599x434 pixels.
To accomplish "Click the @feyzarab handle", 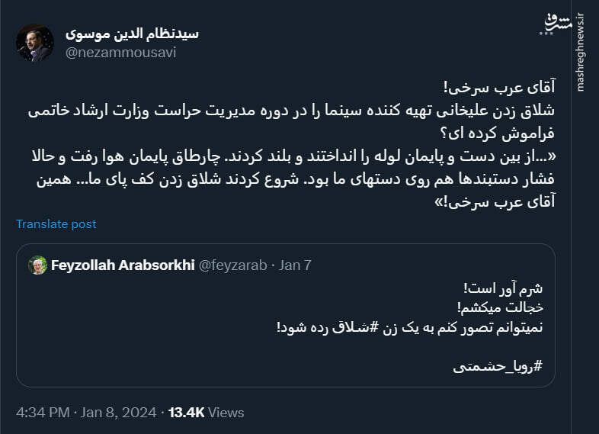I will 233,265.
